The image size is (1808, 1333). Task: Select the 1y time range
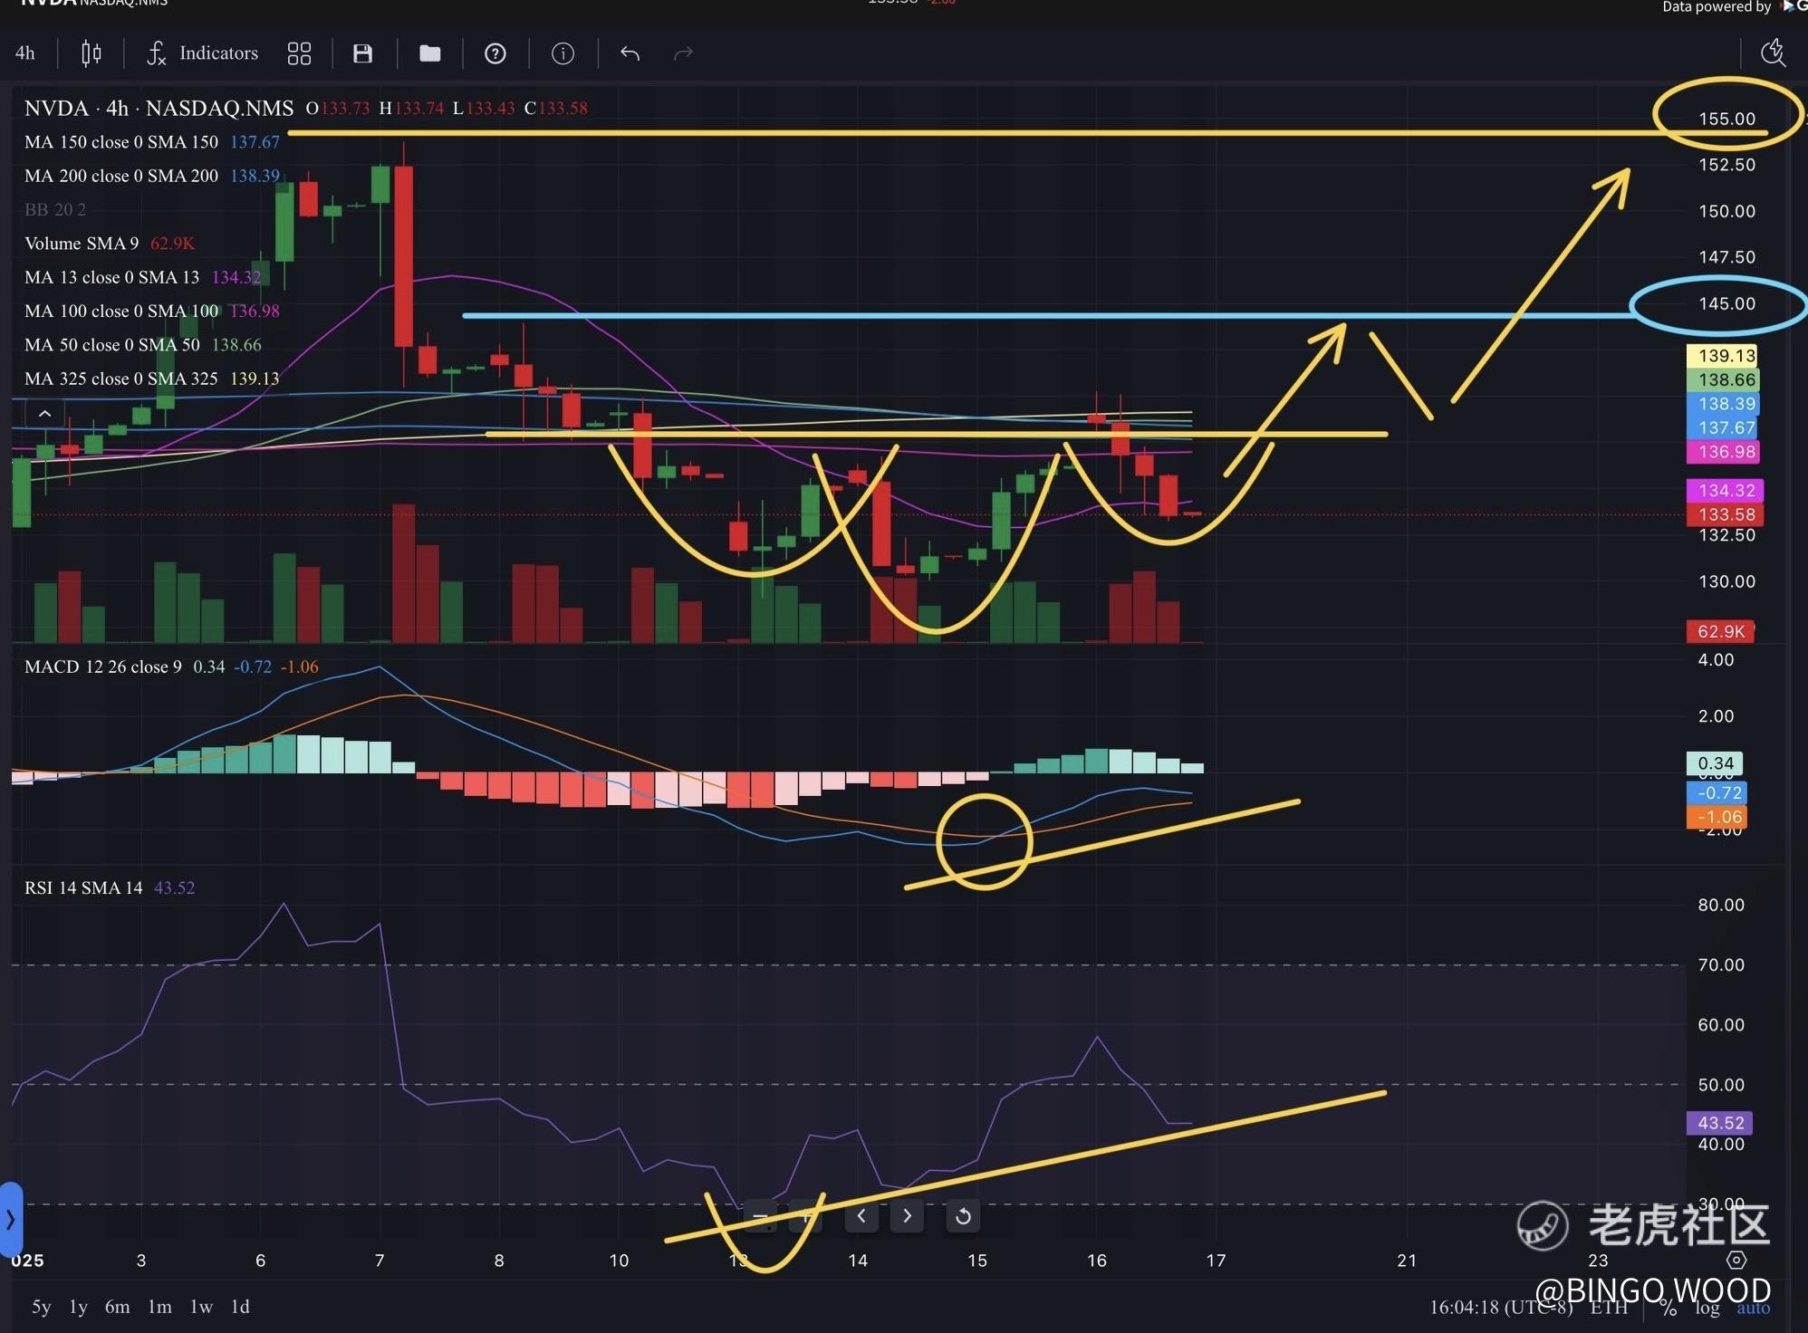tap(79, 1307)
